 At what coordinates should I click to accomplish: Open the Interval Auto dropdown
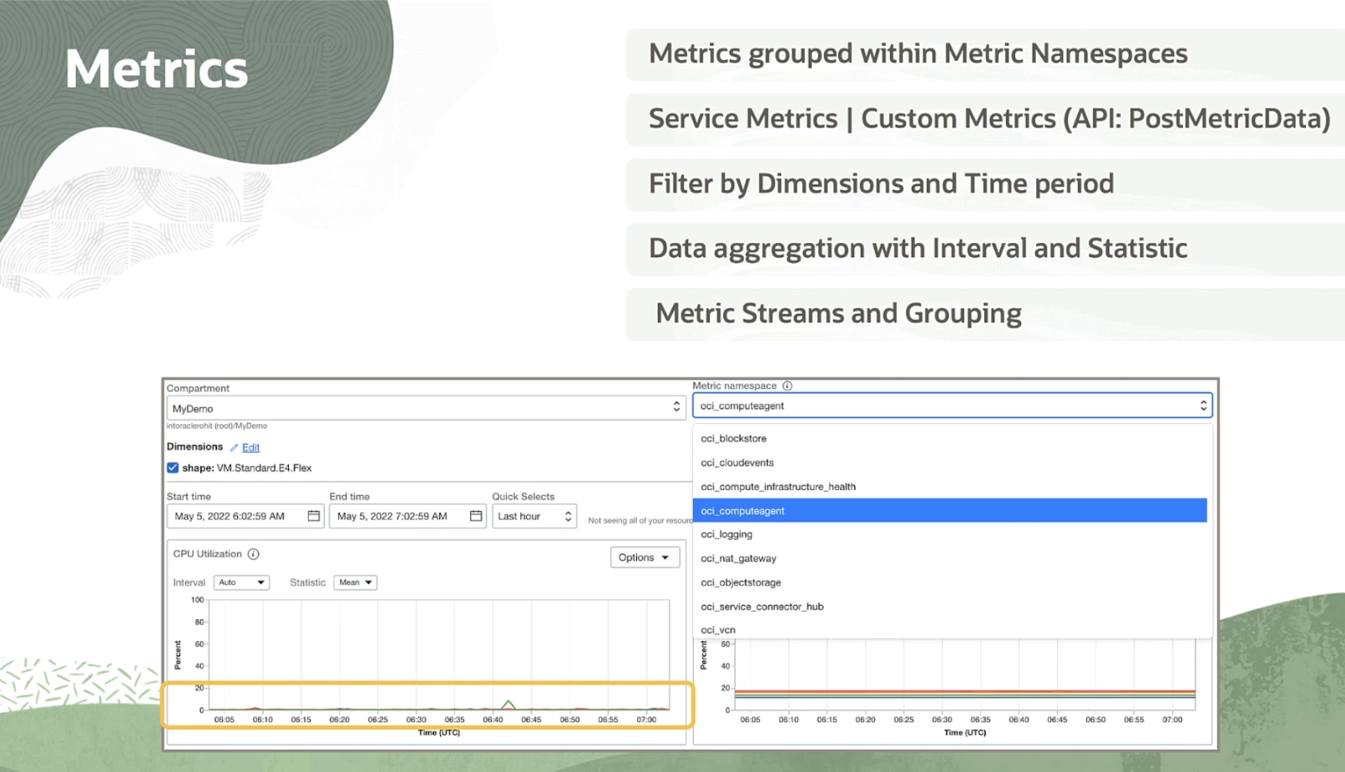point(241,583)
